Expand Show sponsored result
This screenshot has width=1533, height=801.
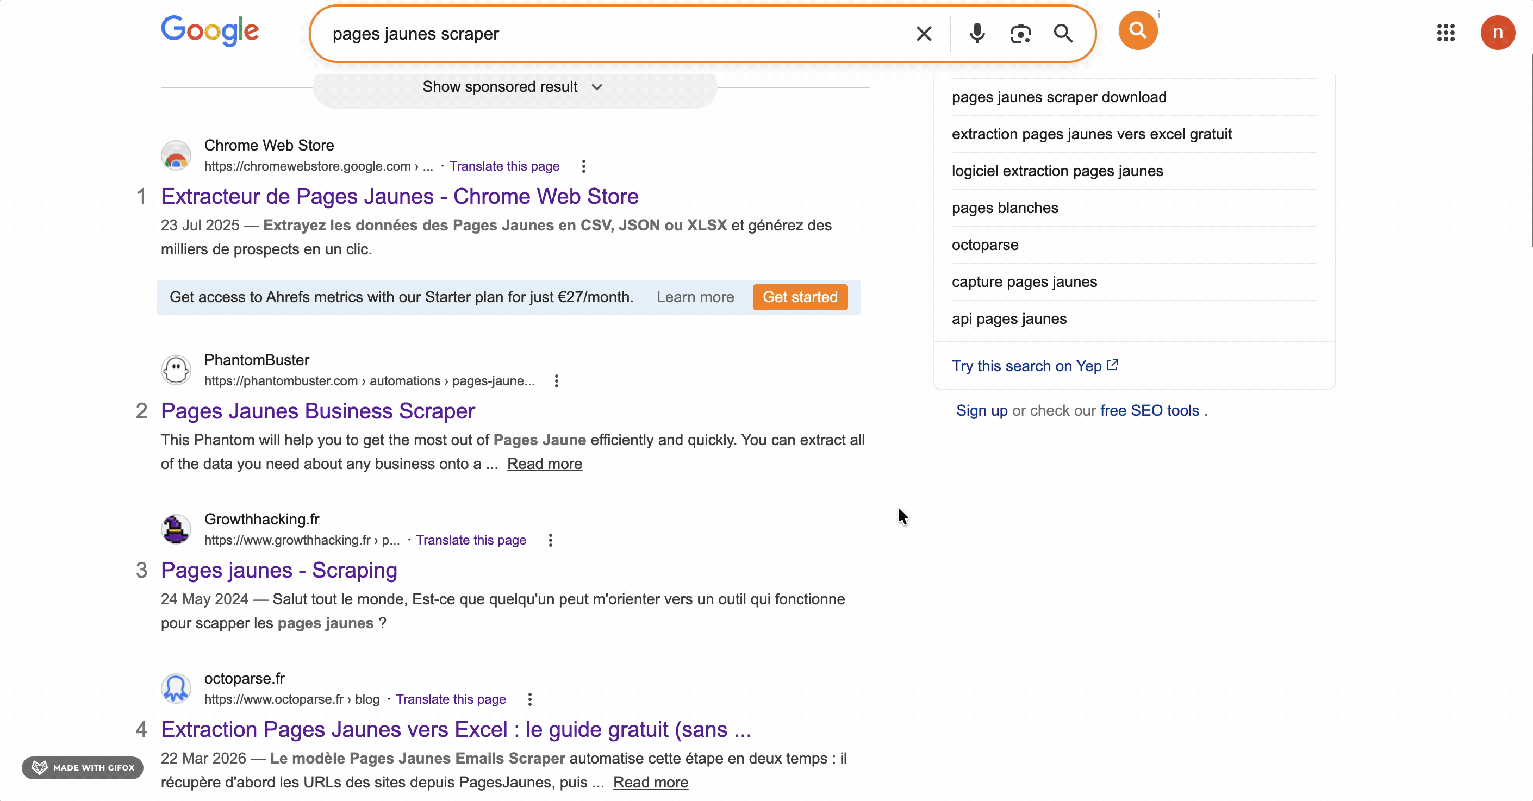515,87
